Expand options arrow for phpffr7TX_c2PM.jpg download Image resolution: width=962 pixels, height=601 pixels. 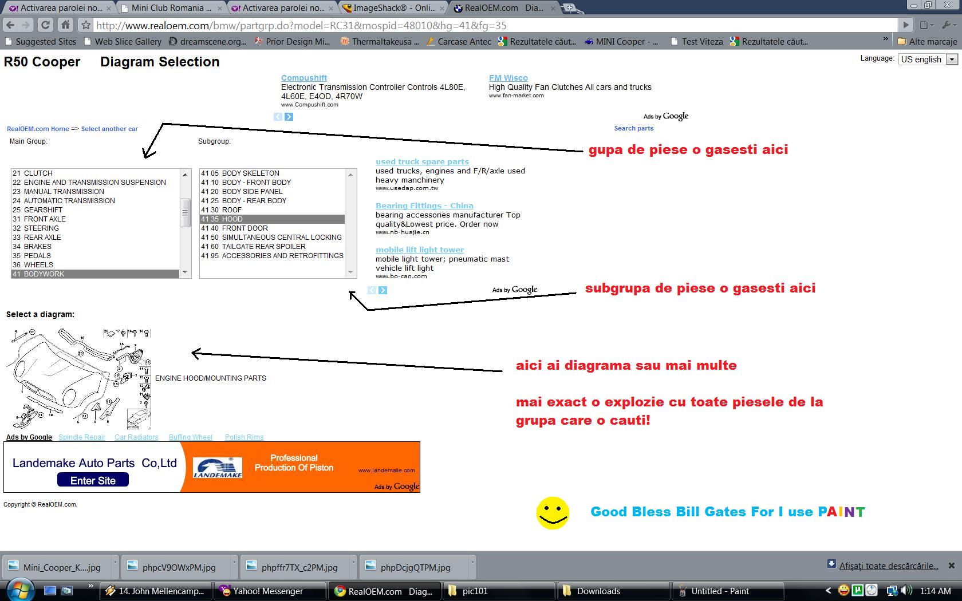[353, 564]
